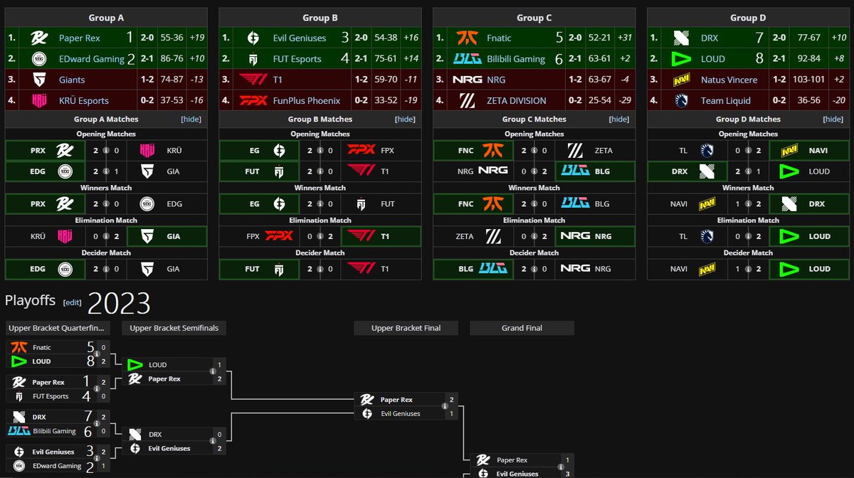854x478 pixels.
Task: Open the Fnatic link in Group C standings
Action: tap(499, 38)
